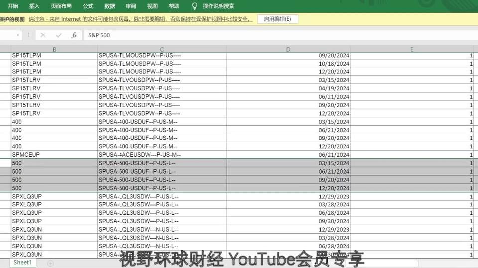
Task: Select date 03/28/2024 in SPXLQ3UP row
Action: (288, 204)
